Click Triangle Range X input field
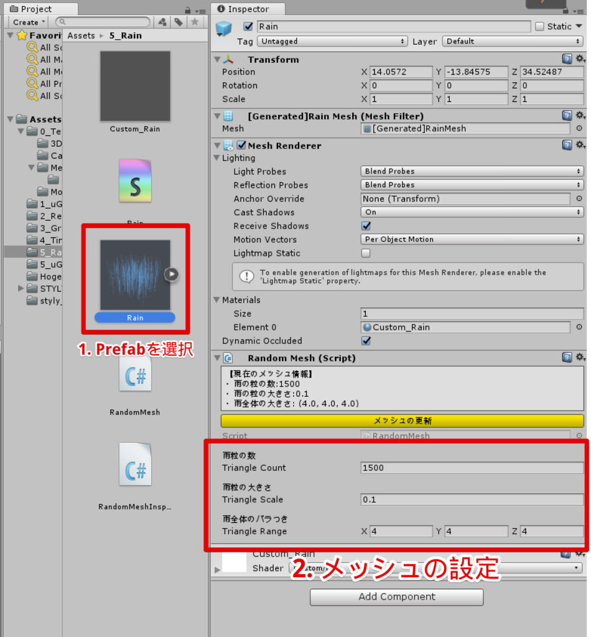The width and height of the screenshot is (591, 637). click(401, 531)
